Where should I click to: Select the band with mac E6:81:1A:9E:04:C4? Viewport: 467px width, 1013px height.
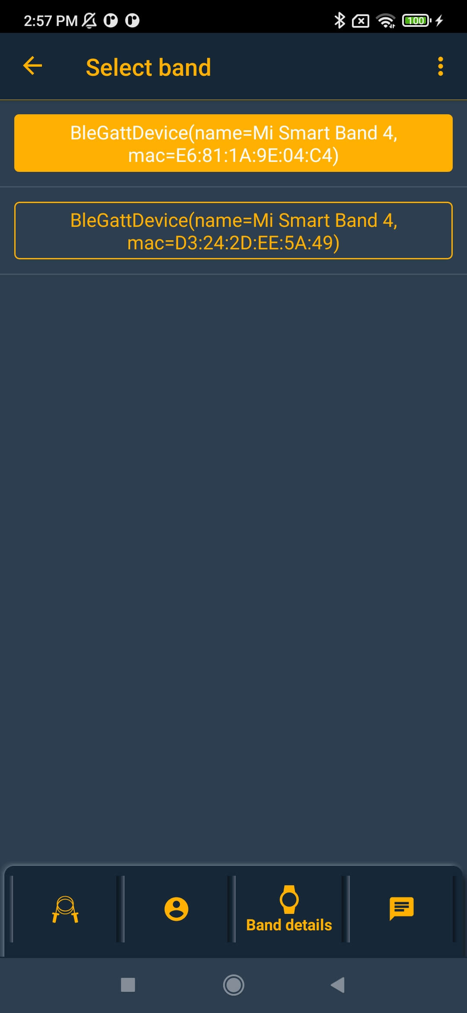point(233,143)
